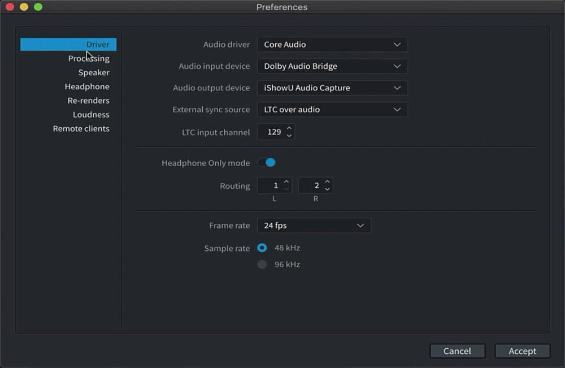This screenshot has width=565, height=368.
Task: Increment the LTC input channel value
Action: tap(289, 129)
